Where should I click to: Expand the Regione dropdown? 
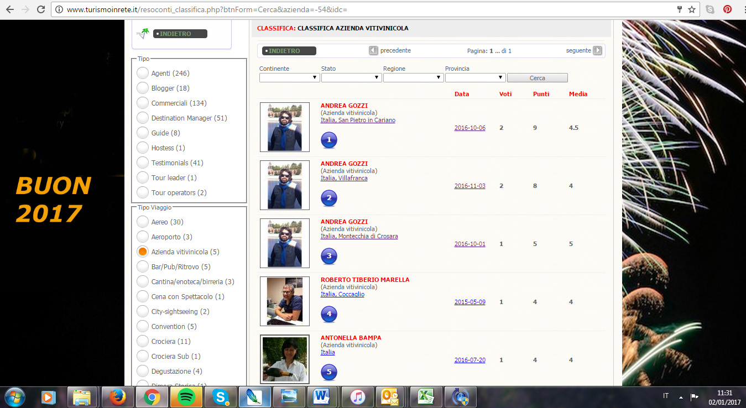(x=413, y=77)
